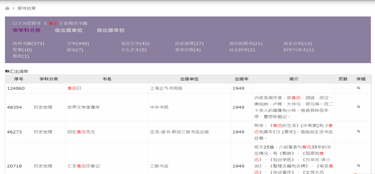Select the 依出版年份 tab
The height and width of the screenshot is (174, 375).
click(x=111, y=30)
